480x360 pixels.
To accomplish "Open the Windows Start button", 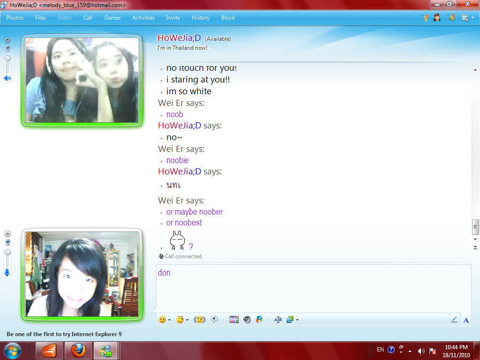I will tap(13, 351).
